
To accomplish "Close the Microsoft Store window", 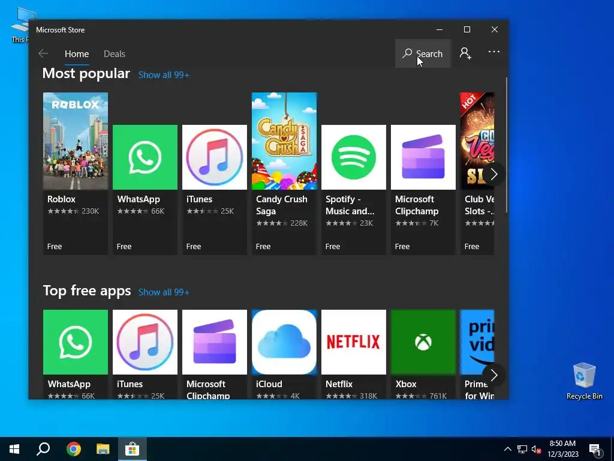I will coord(495,30).
